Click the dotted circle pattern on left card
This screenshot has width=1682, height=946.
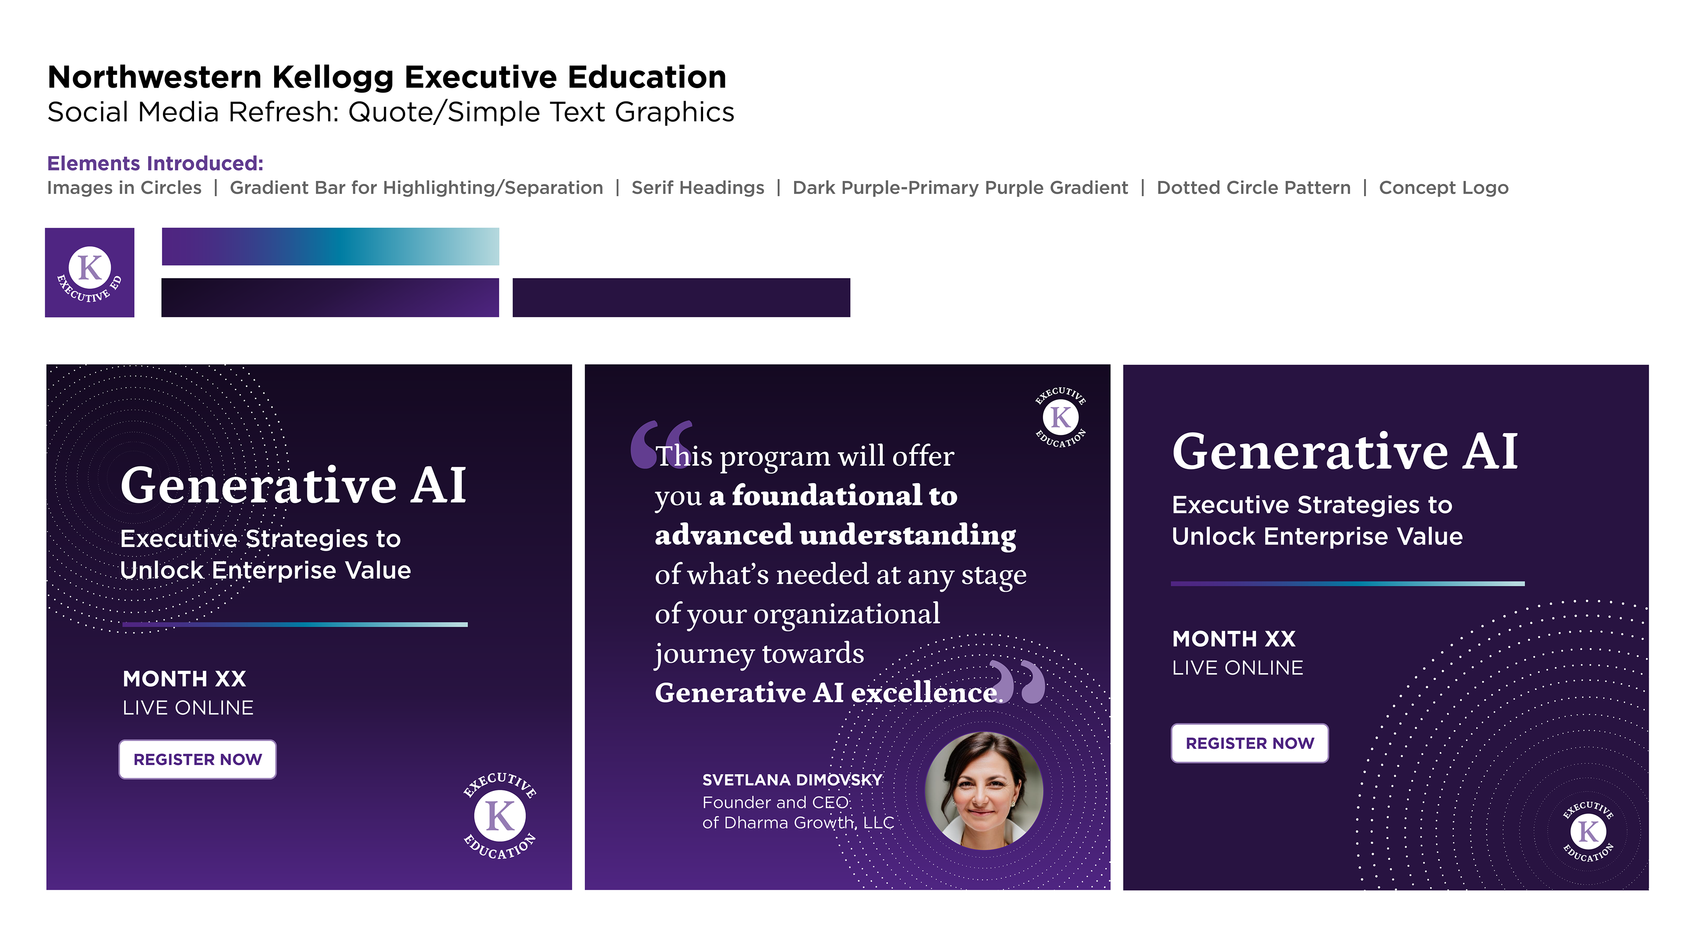pyautogui.click(x=166, y=496)
